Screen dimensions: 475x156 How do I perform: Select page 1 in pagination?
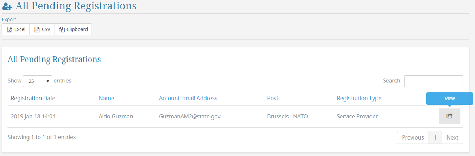pos(435,137)
